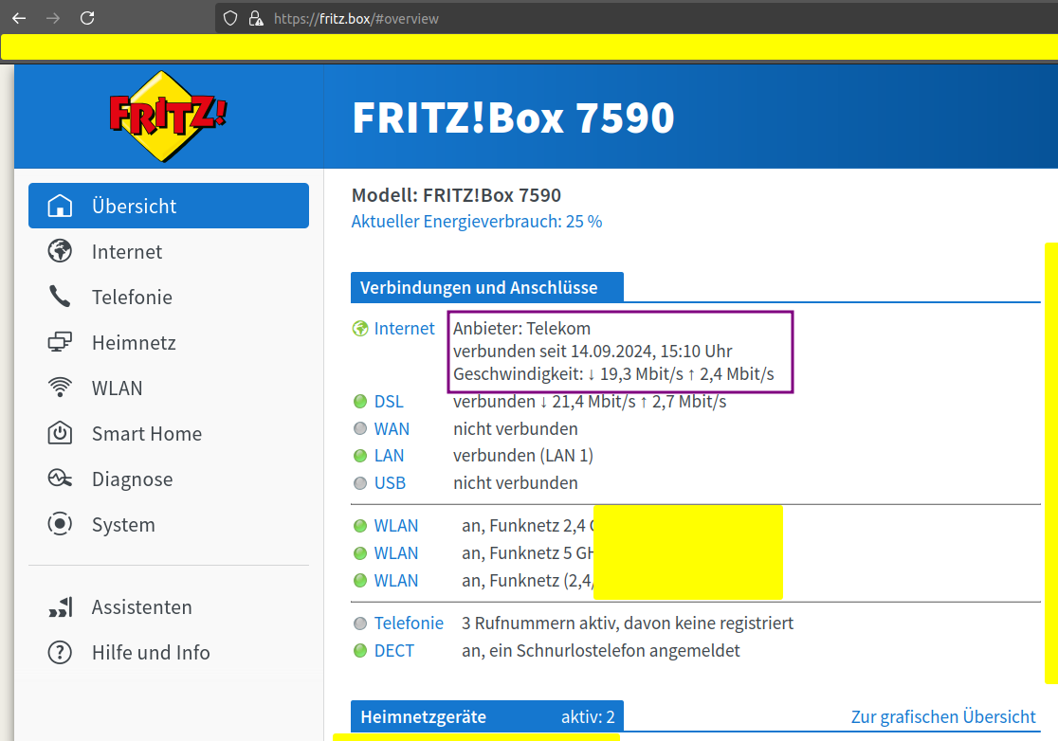Image resolution: width=1058 pixels, height=741 pixels.
Task: Open the Heimnetz sidebar menu
Action: click(x=169, y=342)
